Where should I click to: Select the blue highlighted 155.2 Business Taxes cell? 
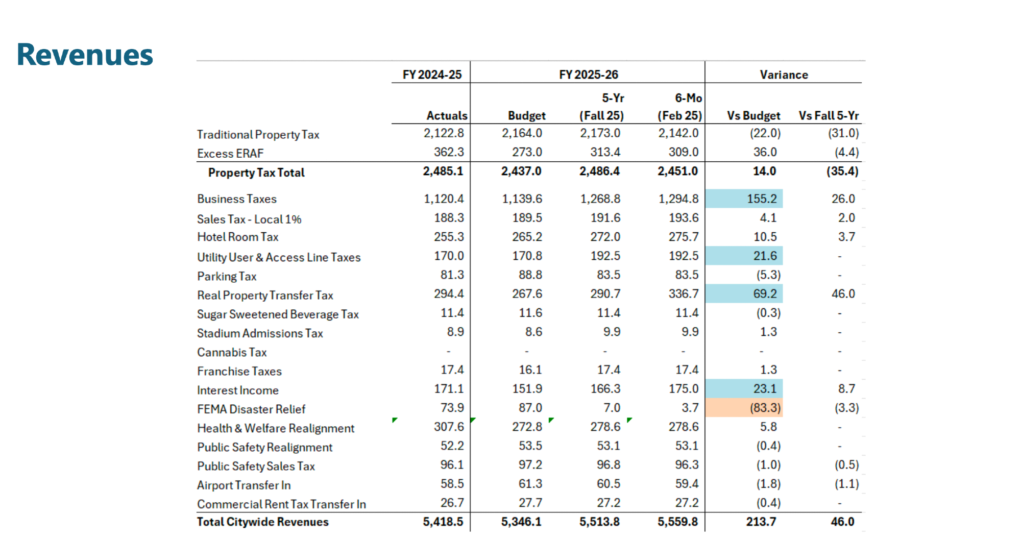coord(744,199)
